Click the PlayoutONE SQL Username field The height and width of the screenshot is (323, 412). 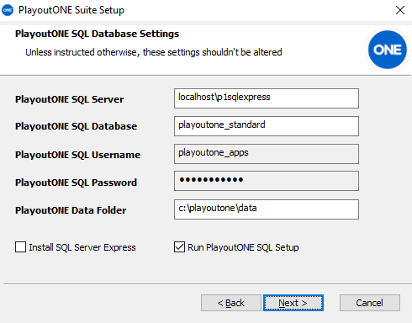pos(267,154)
